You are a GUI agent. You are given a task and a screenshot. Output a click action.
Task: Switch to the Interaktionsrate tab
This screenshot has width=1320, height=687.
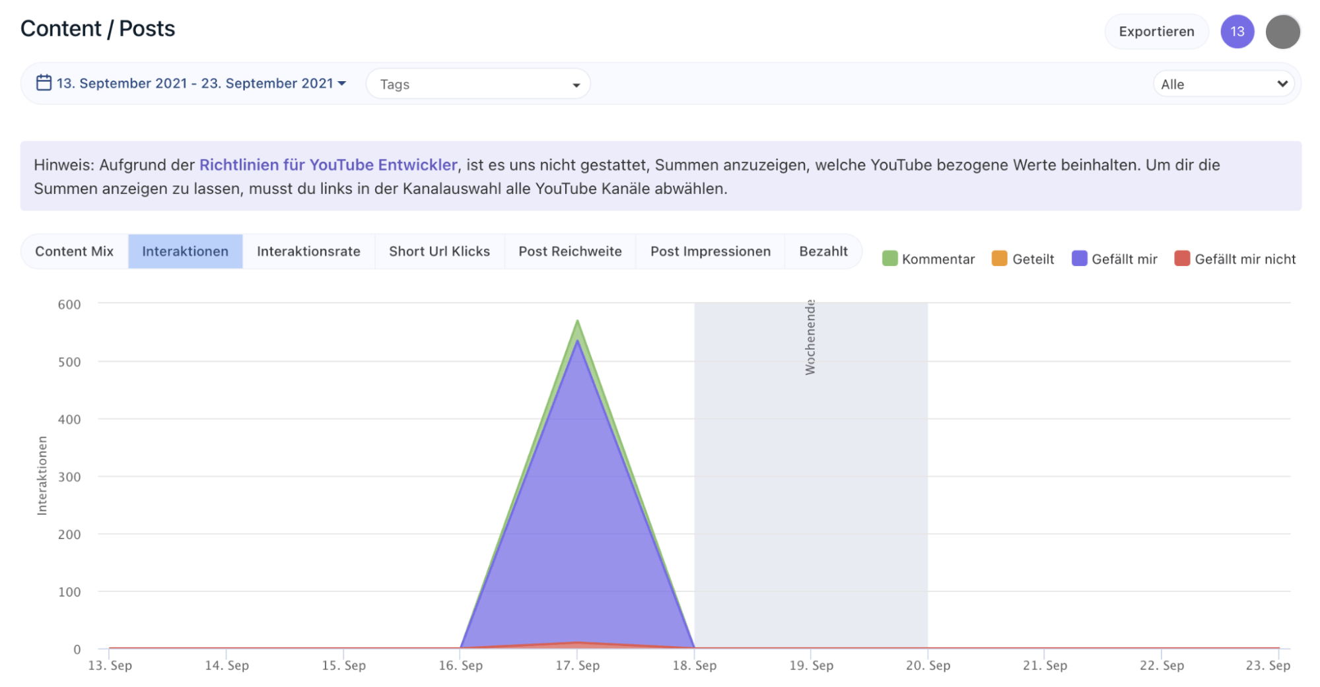click(308, 251)
